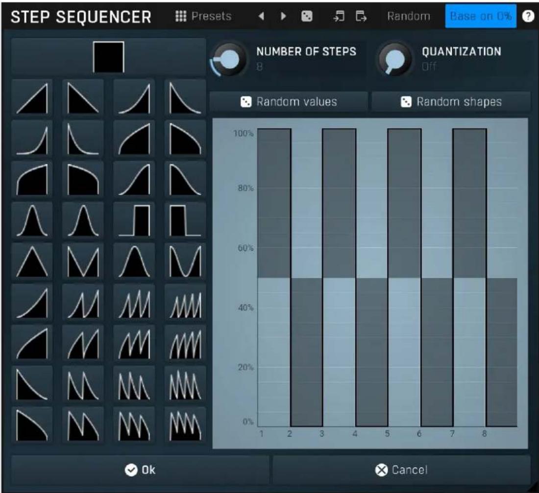The image size is (539, 493).
Task: Click the Random values button
Action: point(289,102)
